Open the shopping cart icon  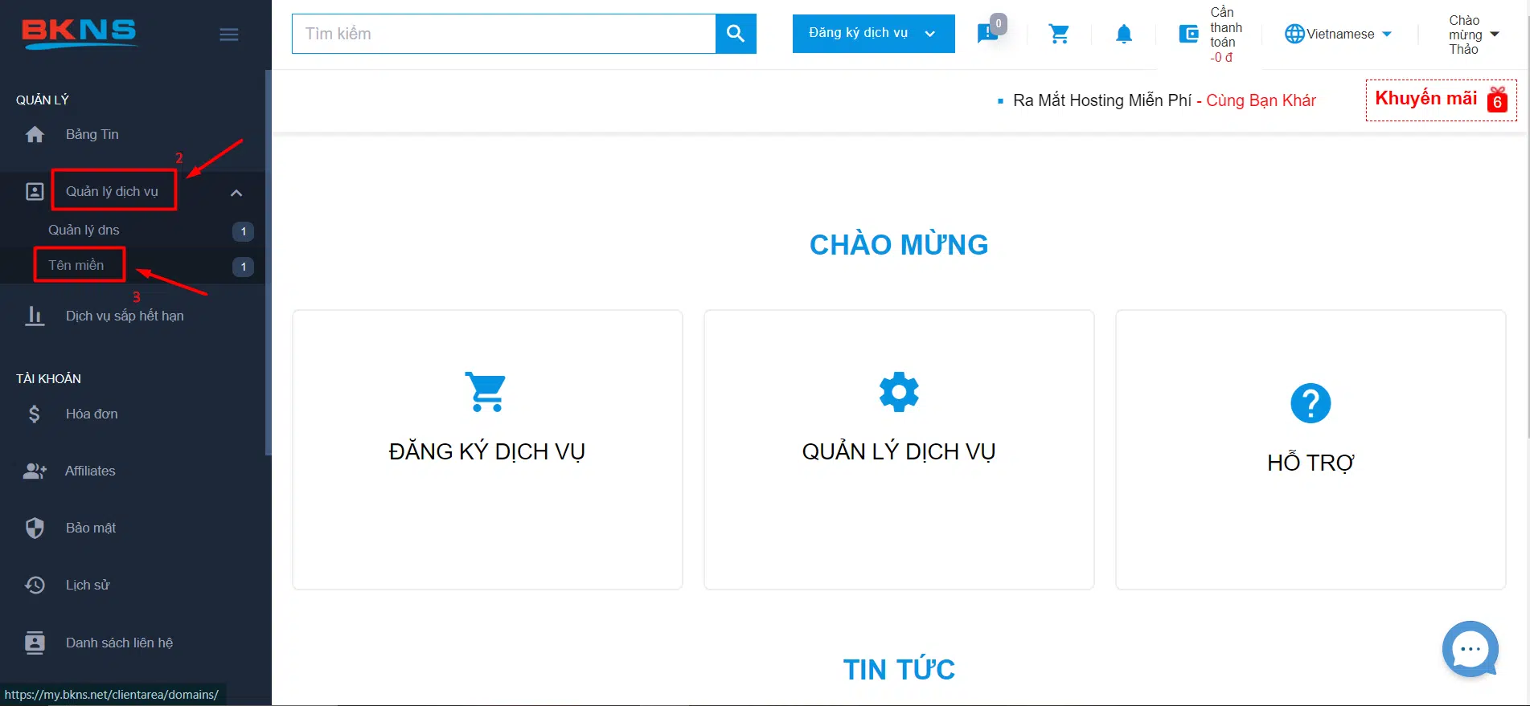click(1059, 34)
